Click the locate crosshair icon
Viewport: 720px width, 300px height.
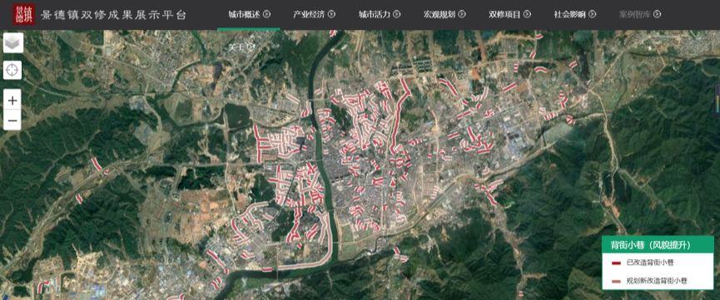click(x=12, y=71)
